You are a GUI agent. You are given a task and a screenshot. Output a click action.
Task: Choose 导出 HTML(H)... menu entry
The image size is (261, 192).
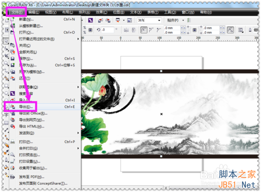(45, 126)
